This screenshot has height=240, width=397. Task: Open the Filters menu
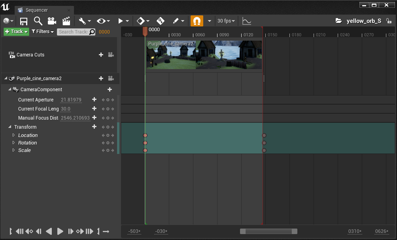(42, 32)
